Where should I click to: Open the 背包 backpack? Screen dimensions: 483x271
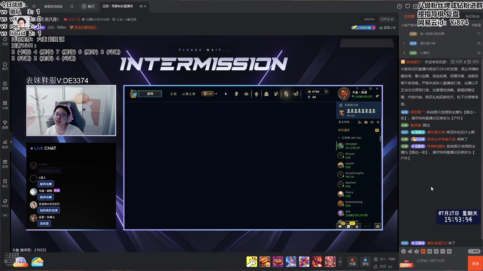pos(365,262)
